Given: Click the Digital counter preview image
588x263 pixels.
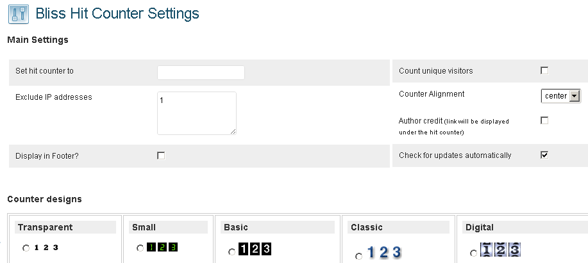Looking at the screenshot, I should (499, 250).
